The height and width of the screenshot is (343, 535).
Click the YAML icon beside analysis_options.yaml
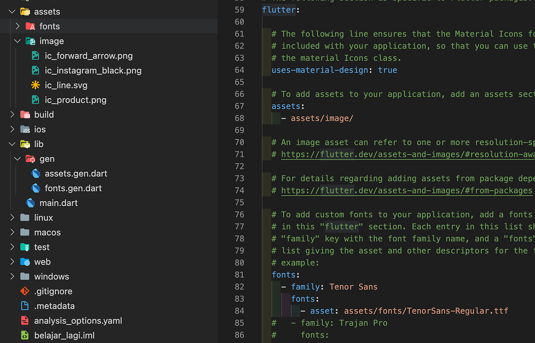(x=25, y=320)
